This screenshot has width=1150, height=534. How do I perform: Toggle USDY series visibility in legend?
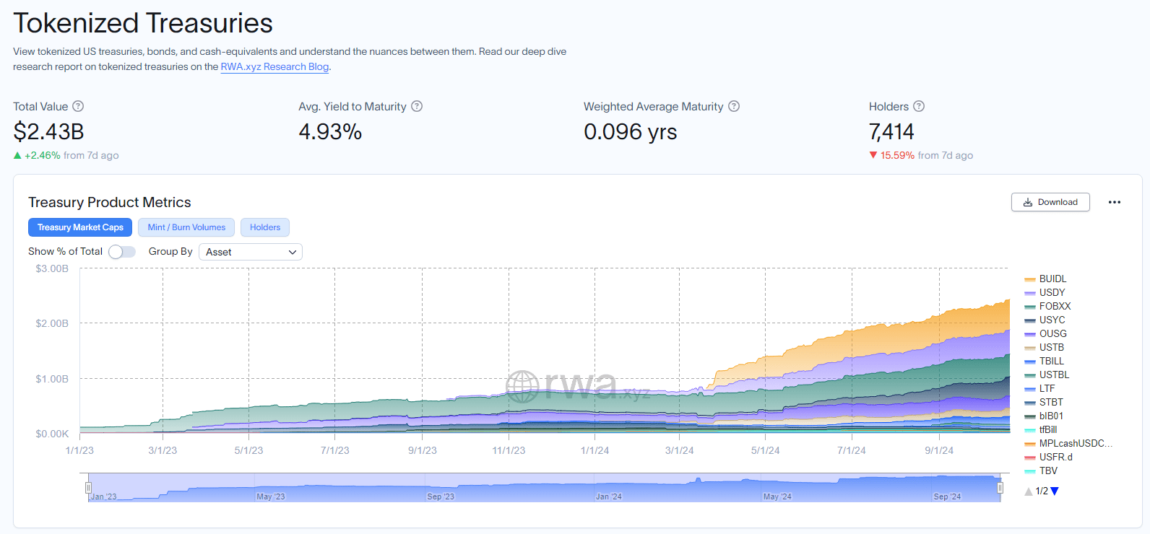tap(1052, 292)
